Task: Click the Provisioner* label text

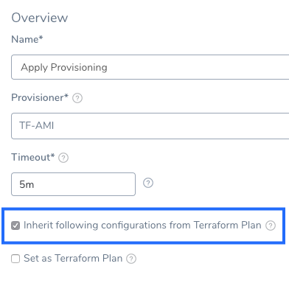Action: [40, 98]
